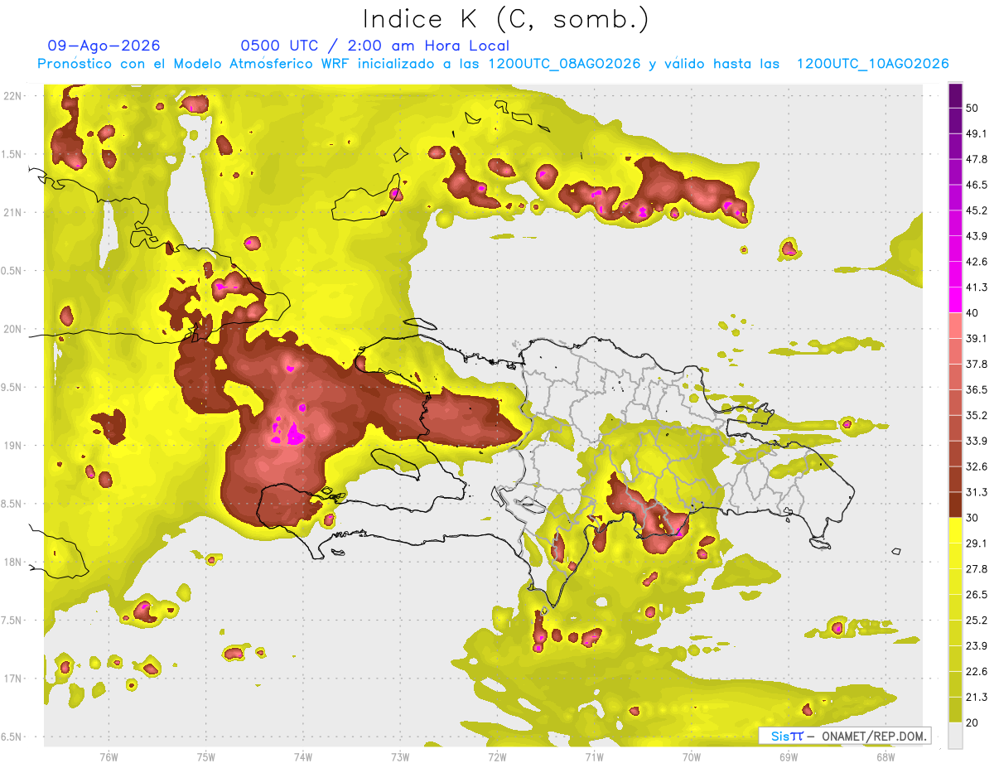Click the "71W" longitude label

[594, 756]
